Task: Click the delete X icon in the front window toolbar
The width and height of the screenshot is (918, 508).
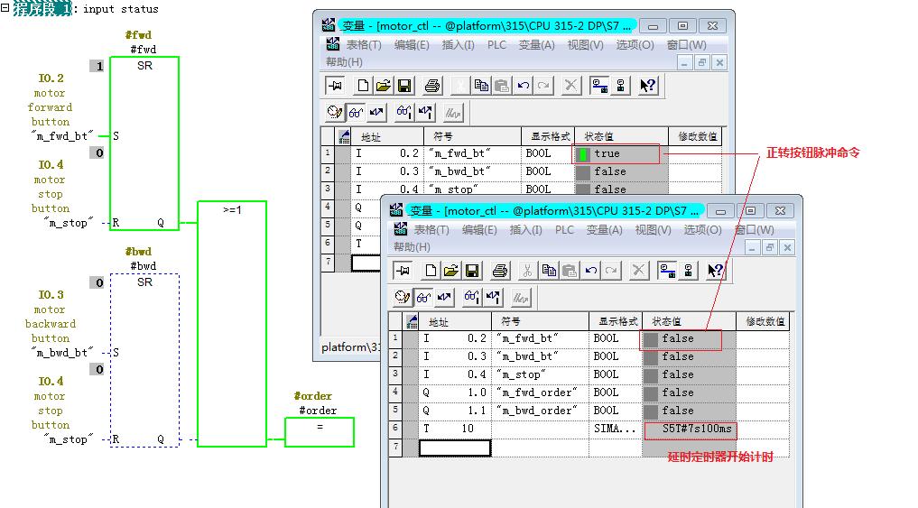Action: [639, 271]
